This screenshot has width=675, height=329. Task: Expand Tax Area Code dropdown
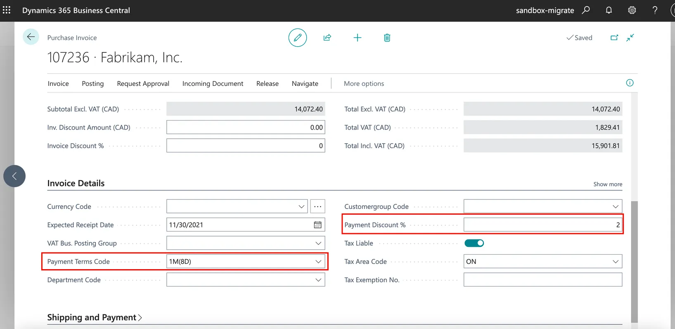pos(616,261)
